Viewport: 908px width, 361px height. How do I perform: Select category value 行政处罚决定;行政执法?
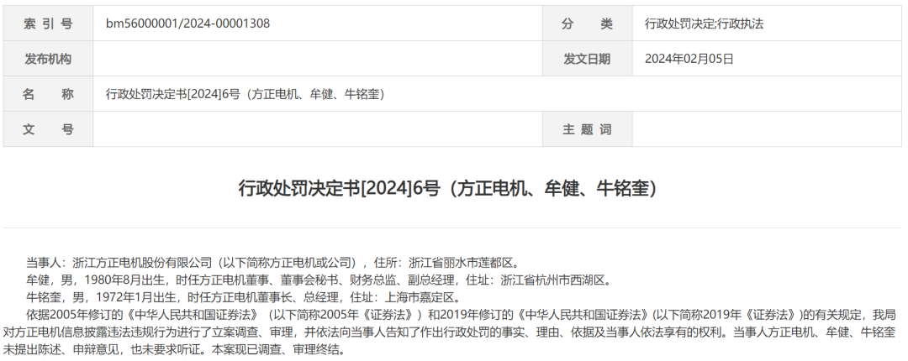click(705, 24)
